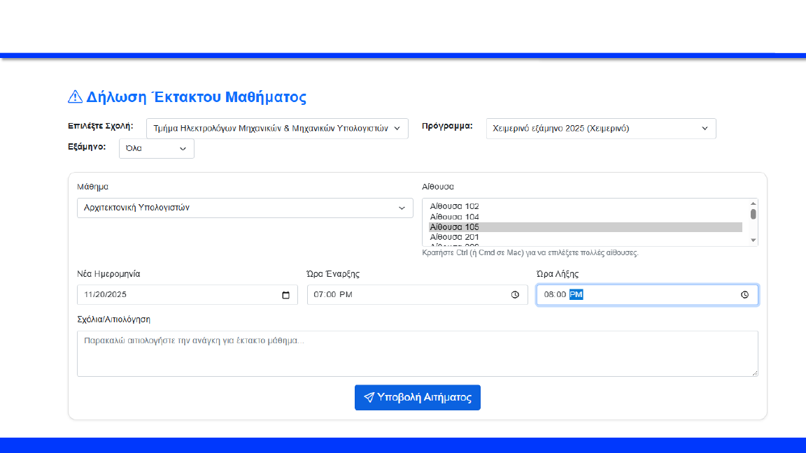Open the Επιλέξτε Σχολή dropdown
806x453 pixels.
[x=277, y=129]
